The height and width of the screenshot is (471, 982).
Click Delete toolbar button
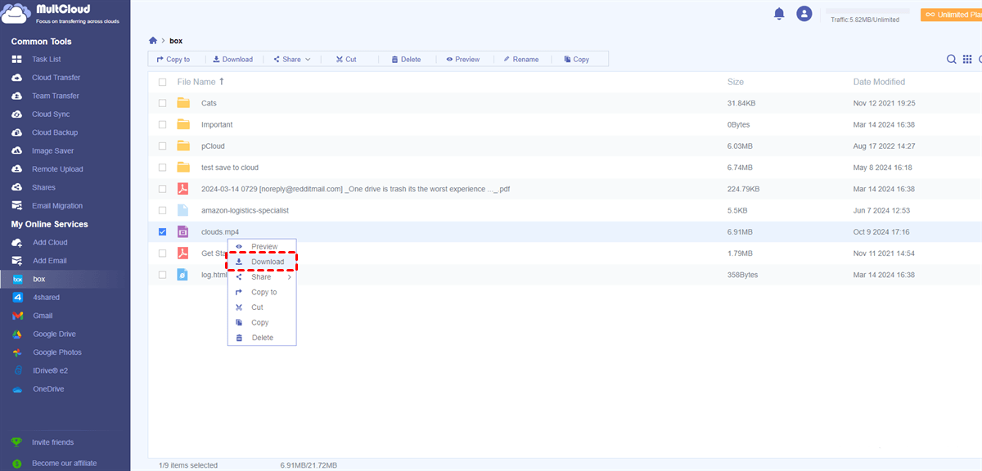click(x=406, y=59)
